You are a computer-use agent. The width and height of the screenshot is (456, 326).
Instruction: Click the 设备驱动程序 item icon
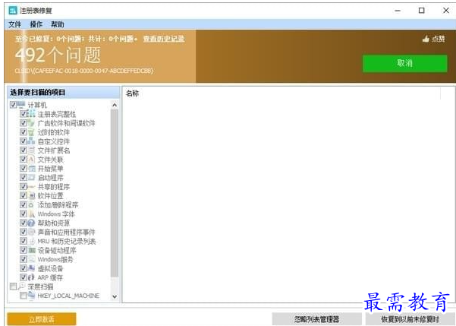tap(31, 250)
